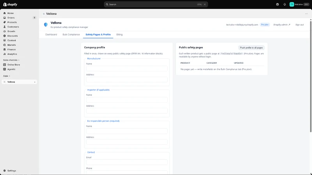Click the app icon beside Vellona page title
312x175 pixels.
44,14
